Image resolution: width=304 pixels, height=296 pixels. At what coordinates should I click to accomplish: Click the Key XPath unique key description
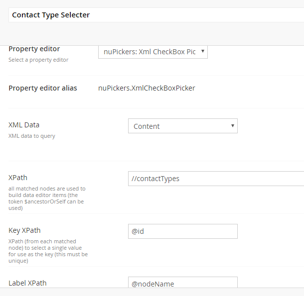(48, 251)
